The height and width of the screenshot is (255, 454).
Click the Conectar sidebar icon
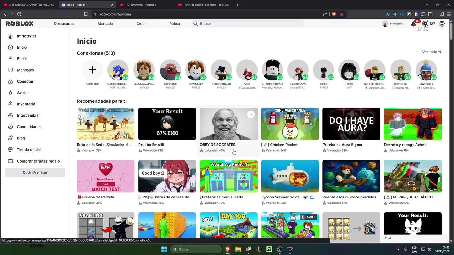point(10,81)
